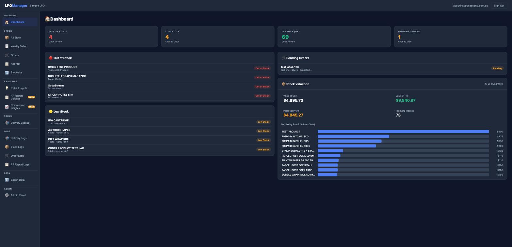Click the AP Report Uploads icon

tap(7, 97)
